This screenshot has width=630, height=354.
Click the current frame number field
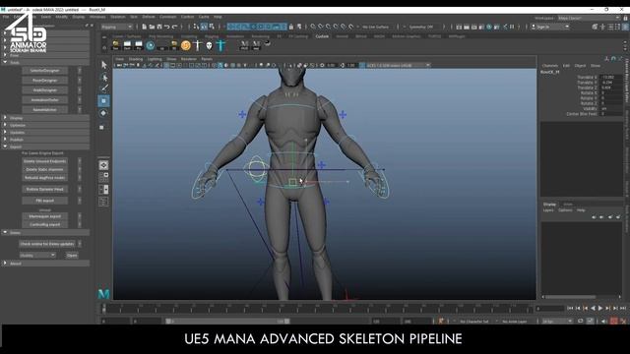(549, 308)
